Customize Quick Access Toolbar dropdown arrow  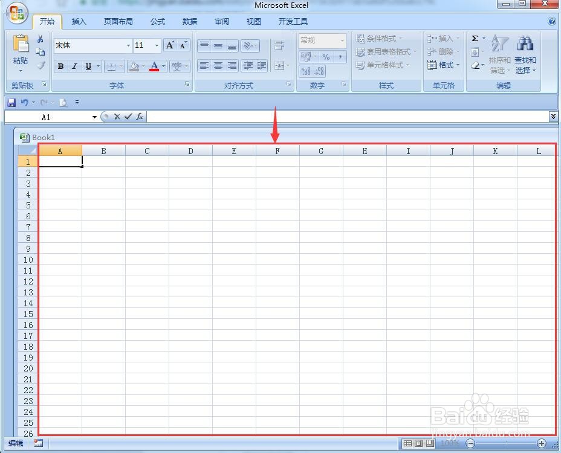coord(77,103)
